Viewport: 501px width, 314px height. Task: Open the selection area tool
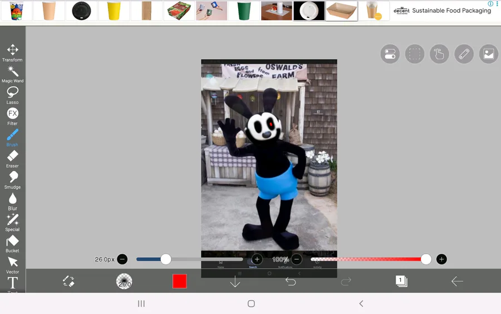(x=415, y=54)
